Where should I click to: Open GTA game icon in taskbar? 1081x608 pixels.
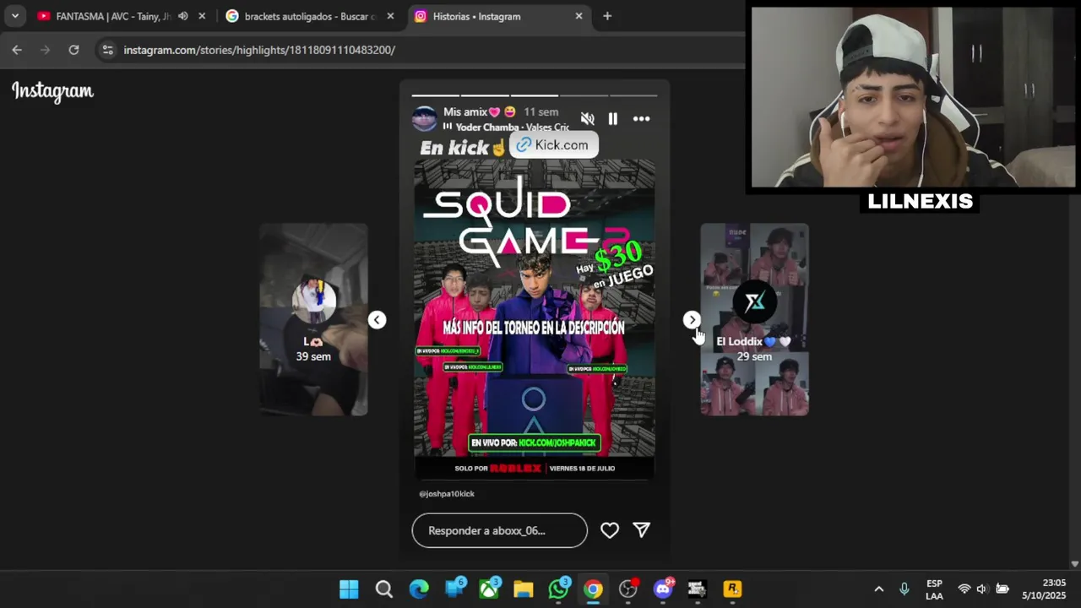(x=698, y=589)
